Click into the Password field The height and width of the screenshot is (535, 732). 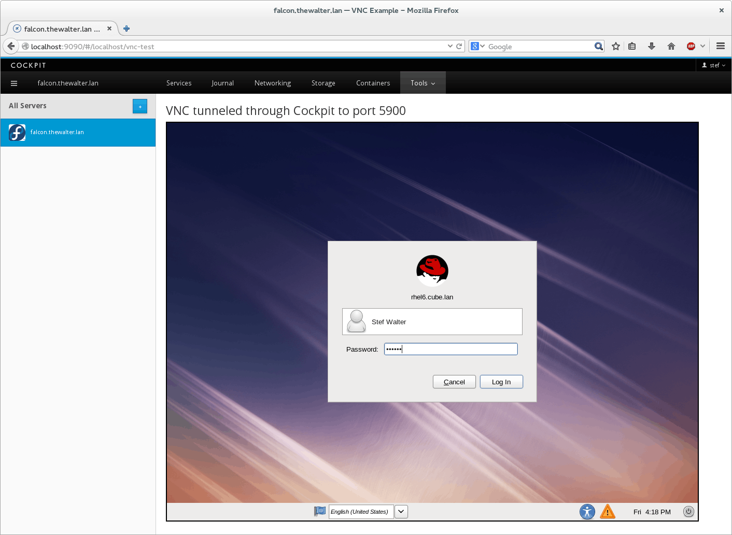[x=451, y=349]
